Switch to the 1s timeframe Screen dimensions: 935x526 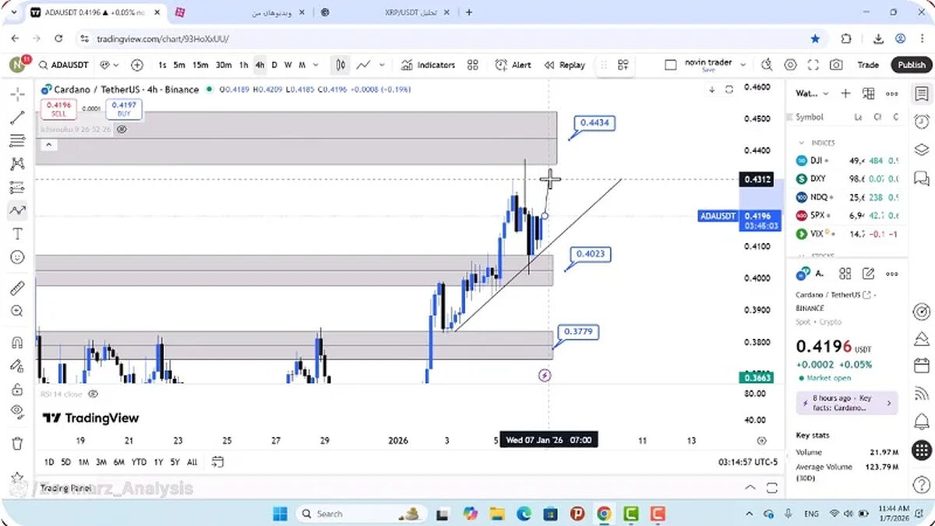point(162,65)
